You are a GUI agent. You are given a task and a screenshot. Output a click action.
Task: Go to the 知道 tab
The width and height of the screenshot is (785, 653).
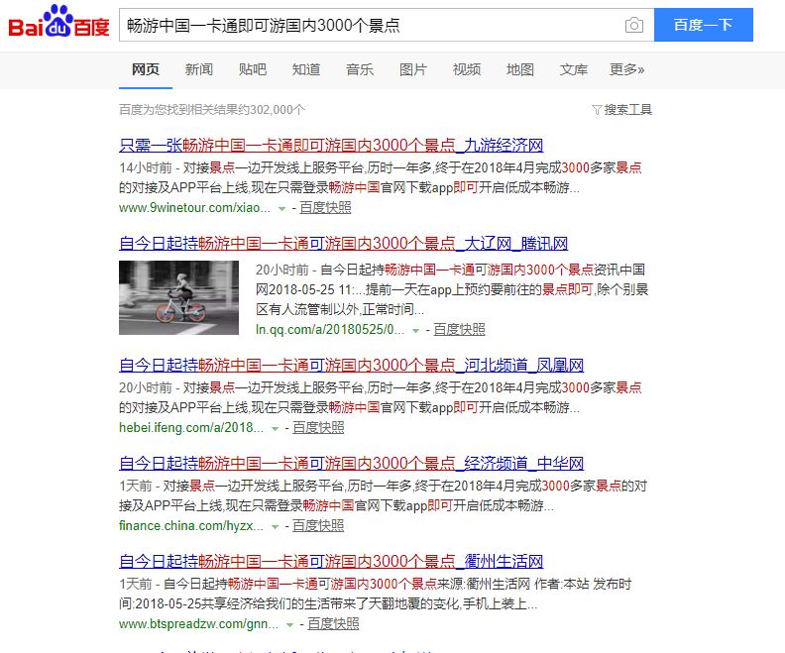(306, 69)
